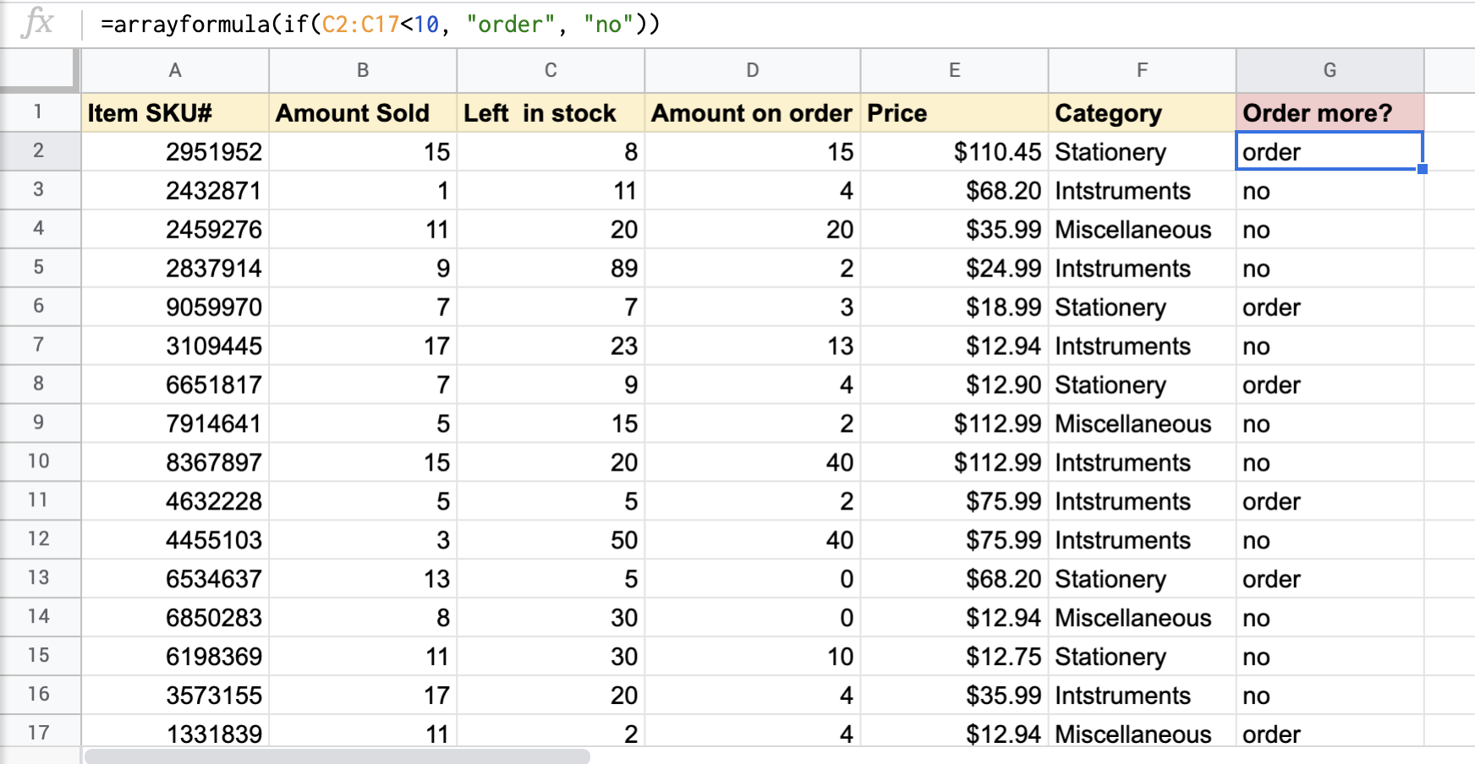Screen dimensions: 1475x764
Task: Click the 'order' cell in G2
Action: (1330, 151)
